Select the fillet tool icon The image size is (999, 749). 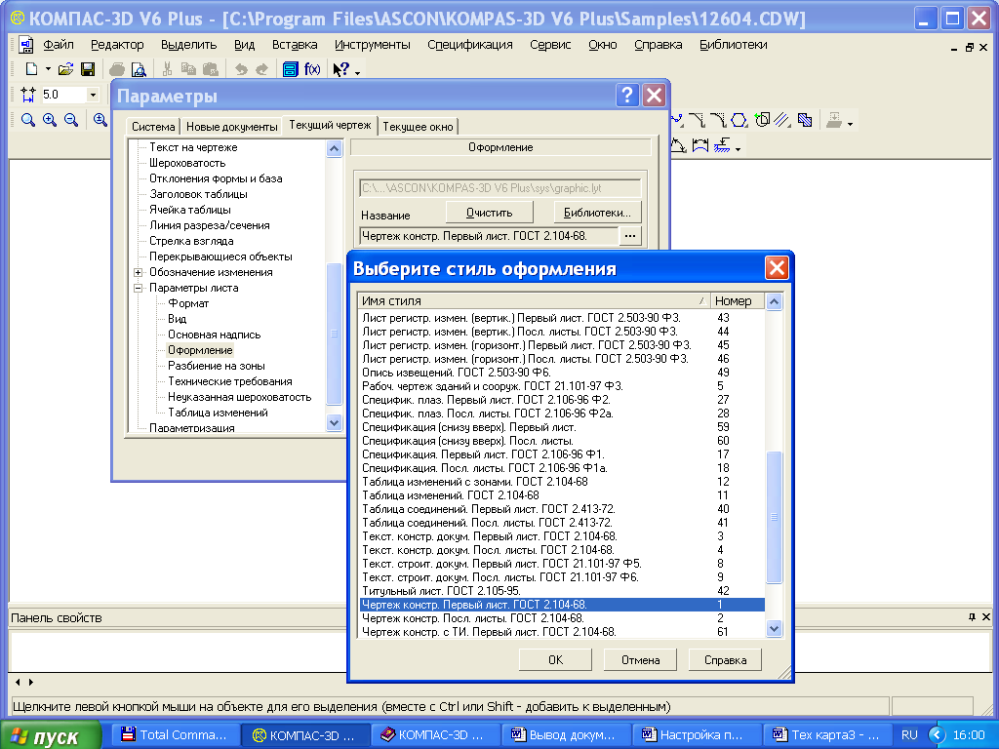tap(718, 120)
